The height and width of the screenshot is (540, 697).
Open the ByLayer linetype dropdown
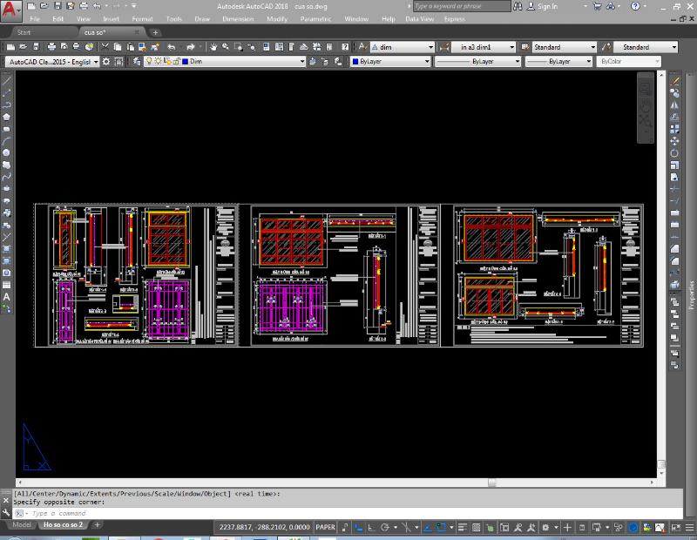(518, 61)
